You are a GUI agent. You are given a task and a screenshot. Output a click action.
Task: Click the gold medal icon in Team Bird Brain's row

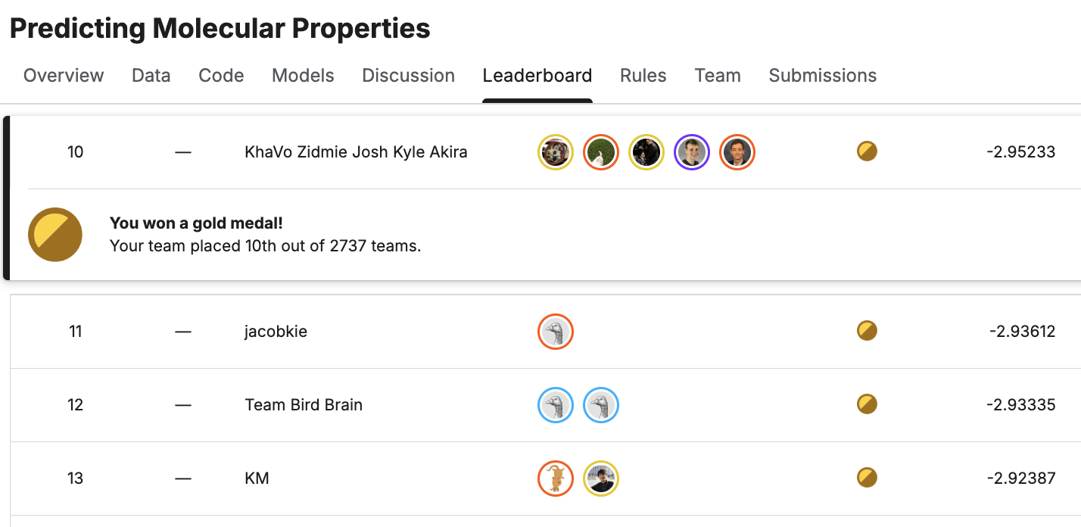coord(867,404)
